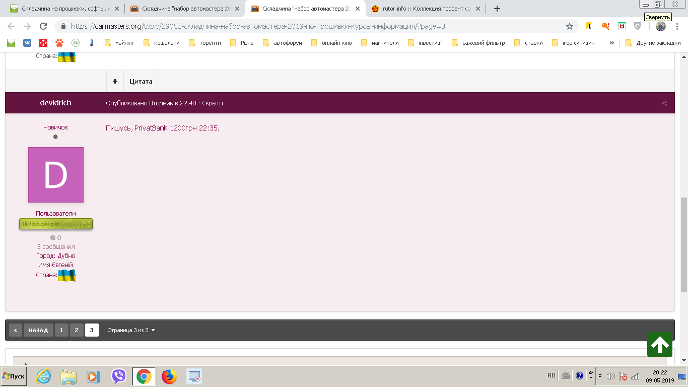Image resolution: width=688 pixels, height=387 pixels.
Task: Go to the previous page with НАЗАД
Action: 38,330
